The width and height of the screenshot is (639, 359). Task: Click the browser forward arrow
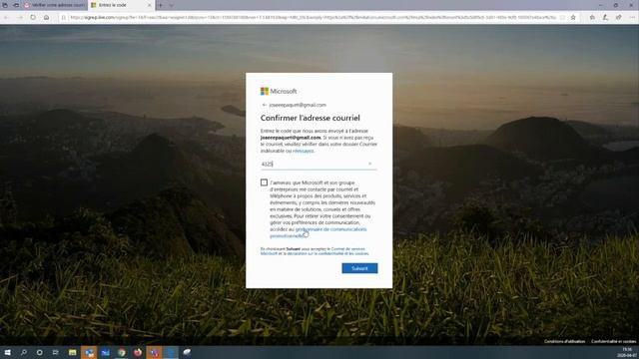pyautogui.click(x=20, y=18)
